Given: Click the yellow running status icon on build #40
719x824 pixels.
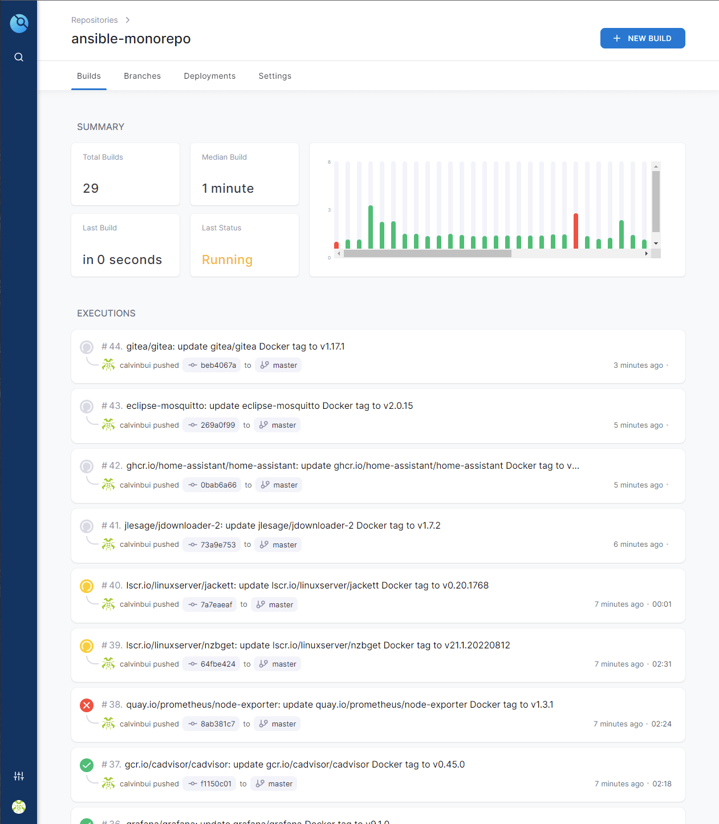Looking at the screenshot, I should pos(86,586).
